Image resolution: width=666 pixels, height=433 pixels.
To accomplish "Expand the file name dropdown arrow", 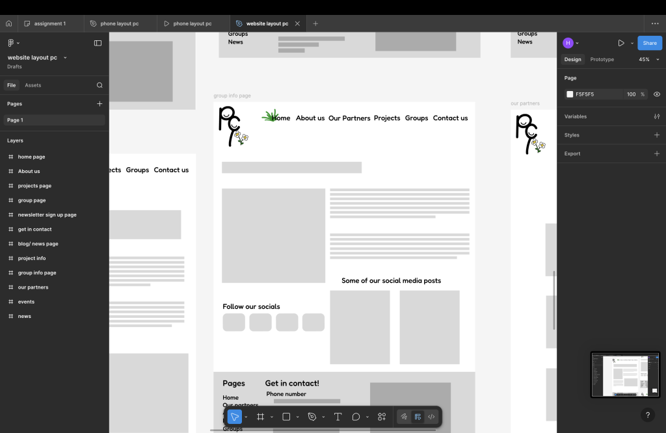I will pos(65,58).
